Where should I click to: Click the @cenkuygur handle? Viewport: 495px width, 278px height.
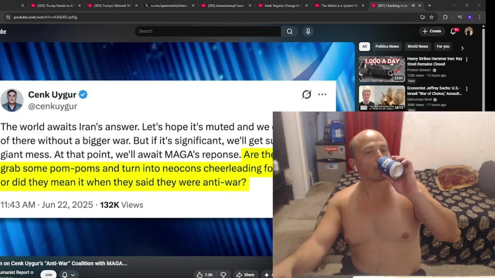(x=53, y=106)
